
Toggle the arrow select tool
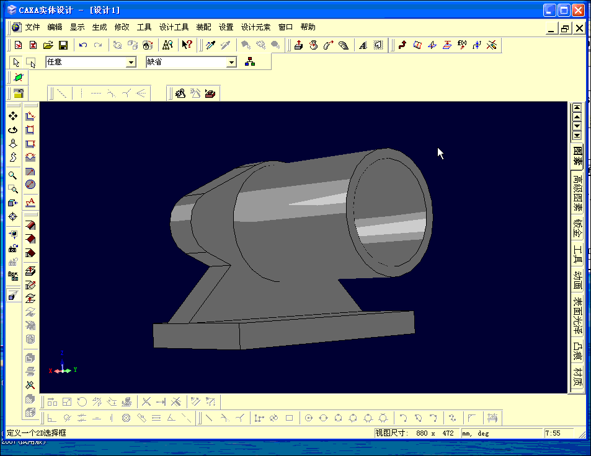(16, 62)
